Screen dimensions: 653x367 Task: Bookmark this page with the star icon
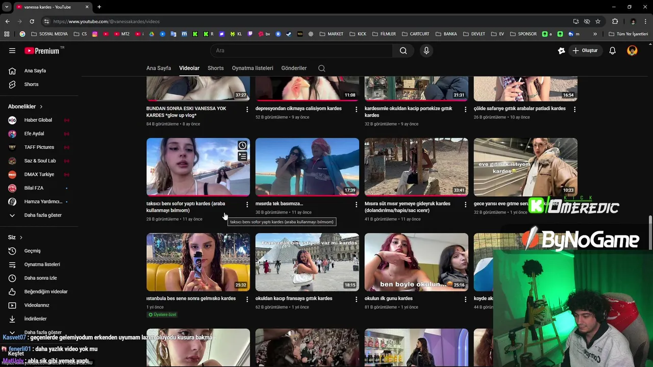pos(598,21)
